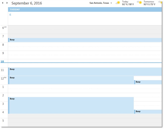The image size is (164, 129).
Task: Click Tomorrow's weather forecast icon
Action: click(x=139, y=3)
